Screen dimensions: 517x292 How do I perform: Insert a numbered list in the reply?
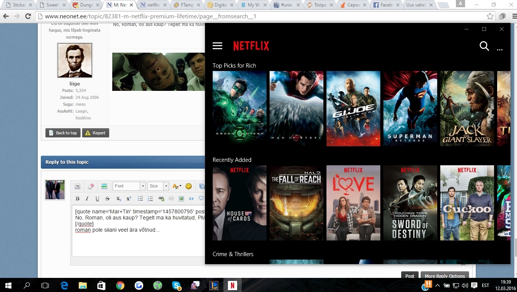pyautogui.click(x=150, y=198)
